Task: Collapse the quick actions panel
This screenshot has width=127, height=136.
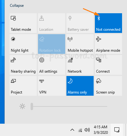Action: click(17, 6)
